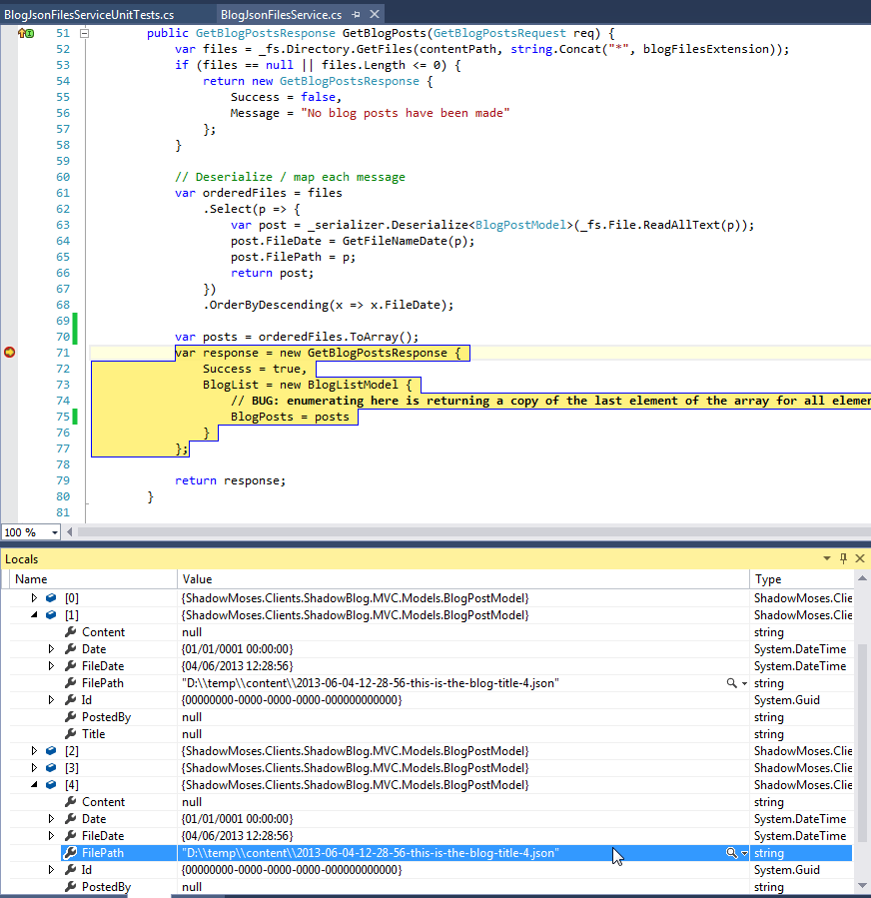Viewport: 871px width, 898px height.
Task: Expand the Id property under [4]
Action: [51, 870]
